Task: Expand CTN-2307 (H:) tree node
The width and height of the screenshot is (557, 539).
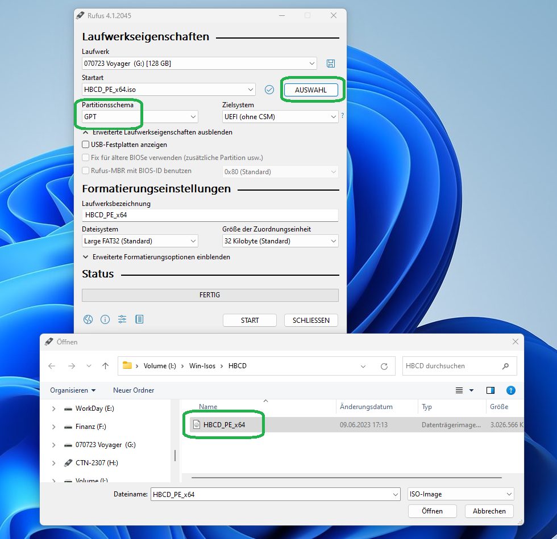Action: pyautogui.click(x=53, y=463)
